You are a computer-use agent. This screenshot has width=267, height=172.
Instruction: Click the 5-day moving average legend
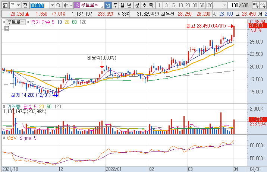point(53,22)
